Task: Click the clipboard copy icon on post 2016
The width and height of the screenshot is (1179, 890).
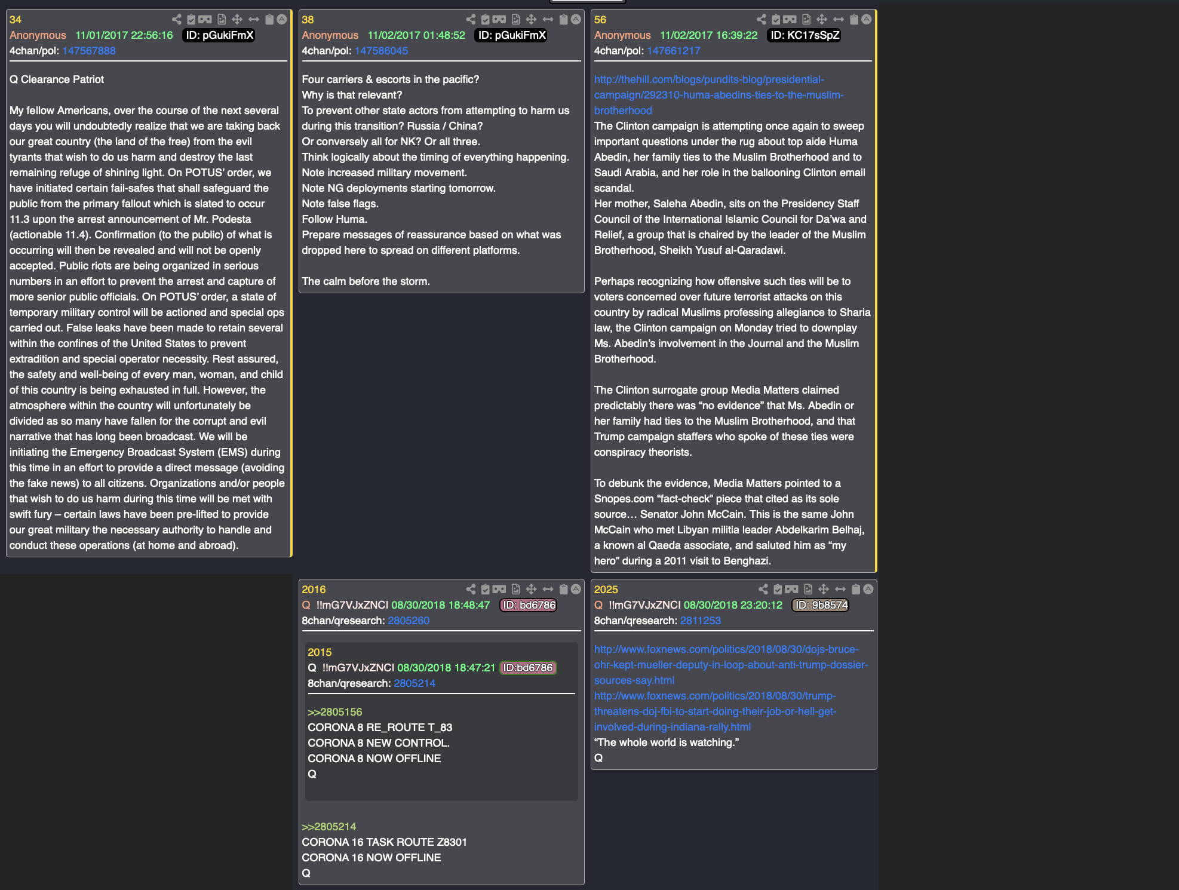Action: [x=563, y=590]
